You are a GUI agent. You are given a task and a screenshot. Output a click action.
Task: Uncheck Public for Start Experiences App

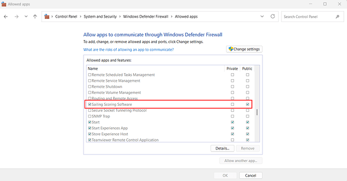[247, 128]
